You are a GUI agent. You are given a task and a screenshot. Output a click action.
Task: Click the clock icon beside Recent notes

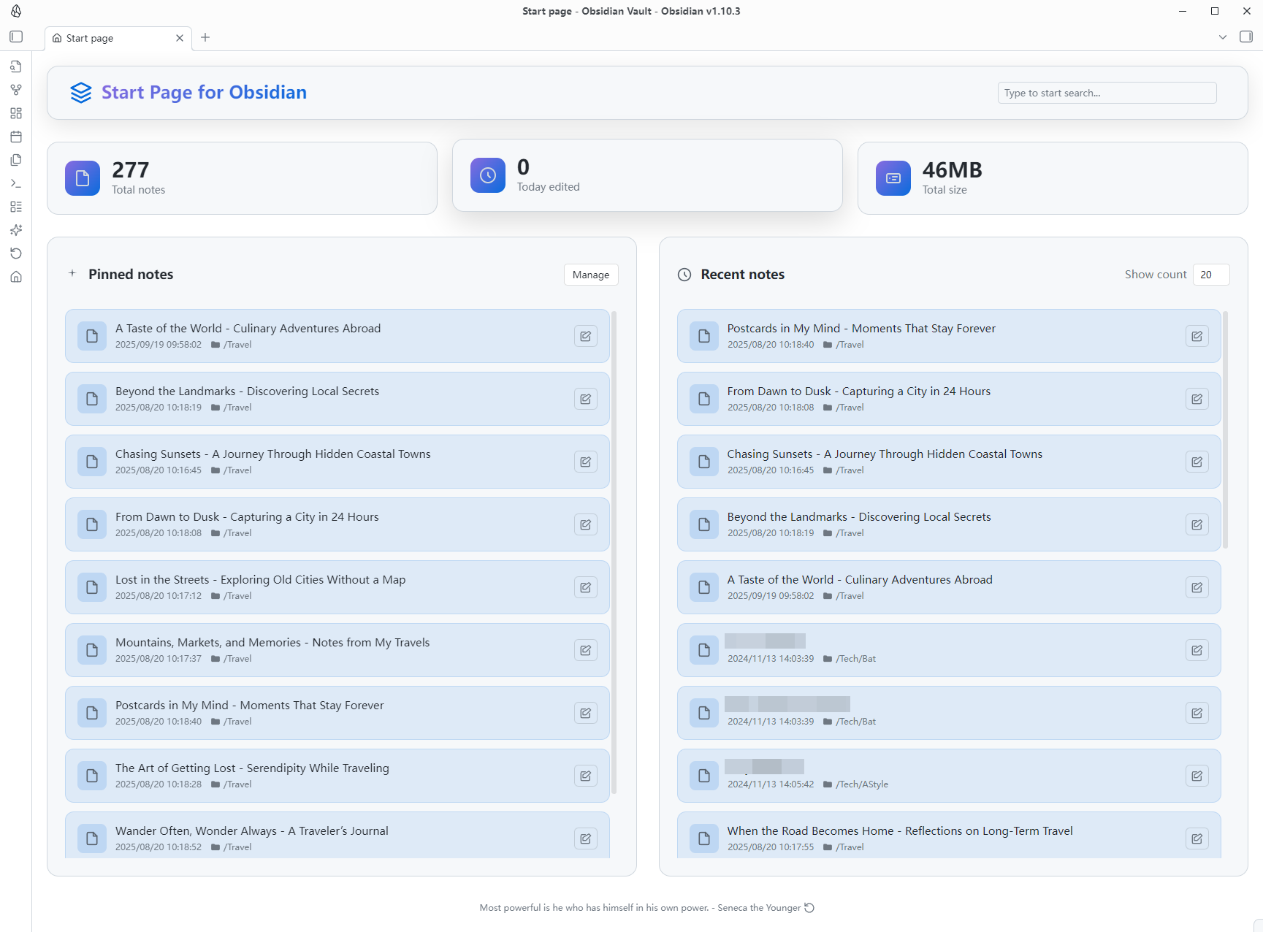(684, 275)
